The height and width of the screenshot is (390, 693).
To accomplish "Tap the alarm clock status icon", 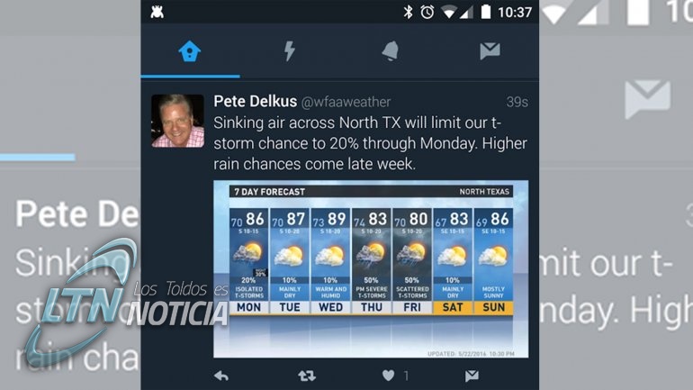I will click(427, 12).
